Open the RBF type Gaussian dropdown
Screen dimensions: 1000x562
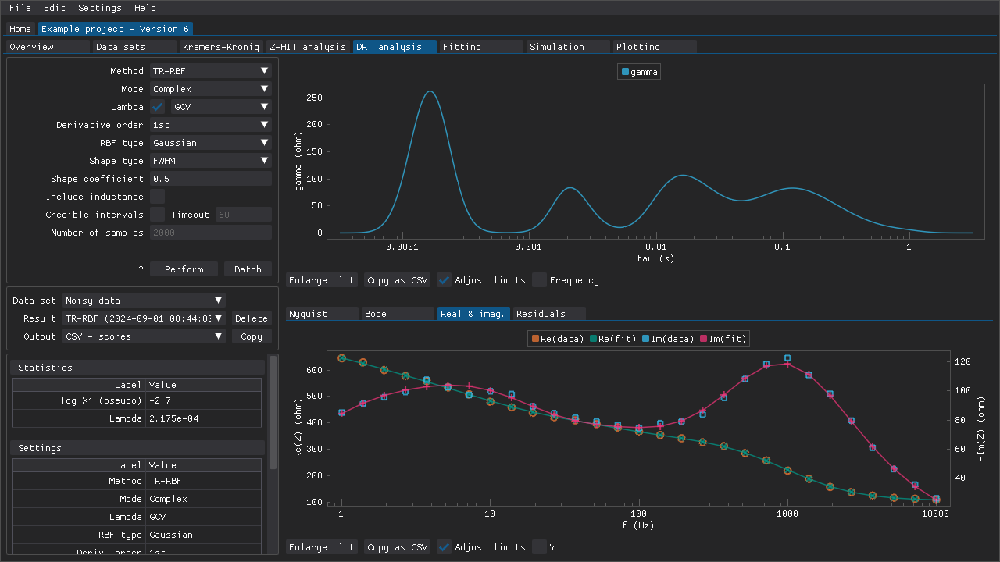[211, 143]
